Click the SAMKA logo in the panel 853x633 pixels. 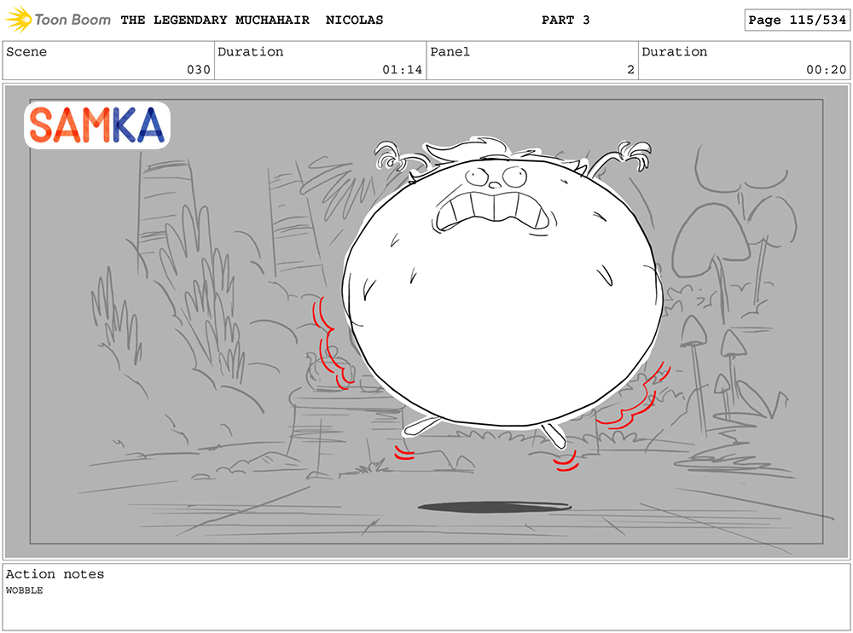click(x=97, y=125)
